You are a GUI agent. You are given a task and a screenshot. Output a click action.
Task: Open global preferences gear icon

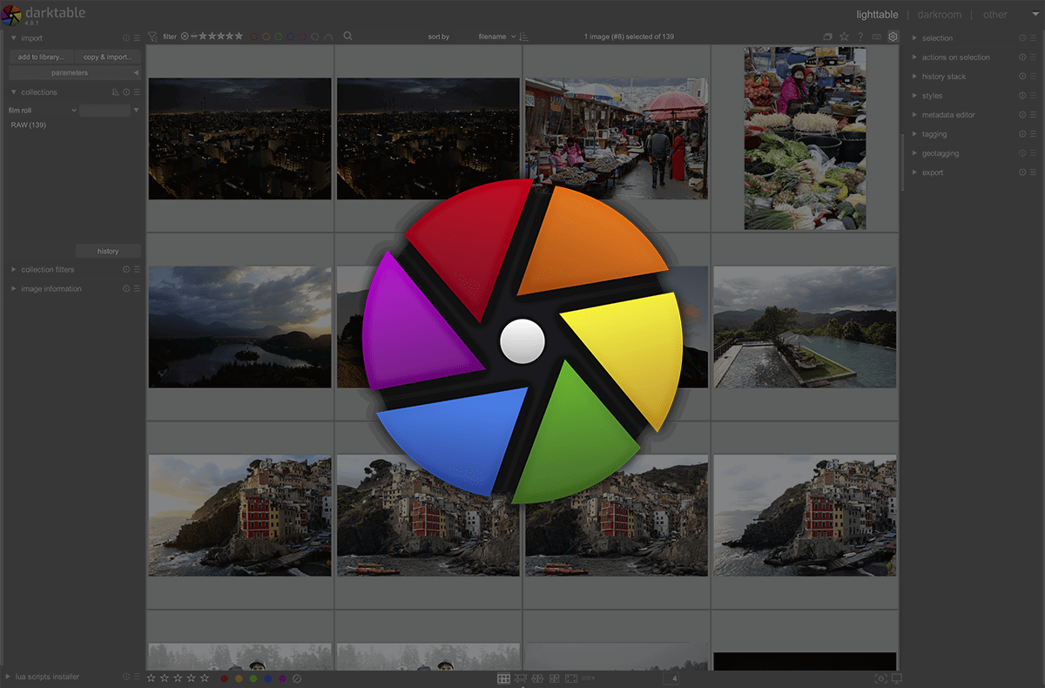coord(893,37)
